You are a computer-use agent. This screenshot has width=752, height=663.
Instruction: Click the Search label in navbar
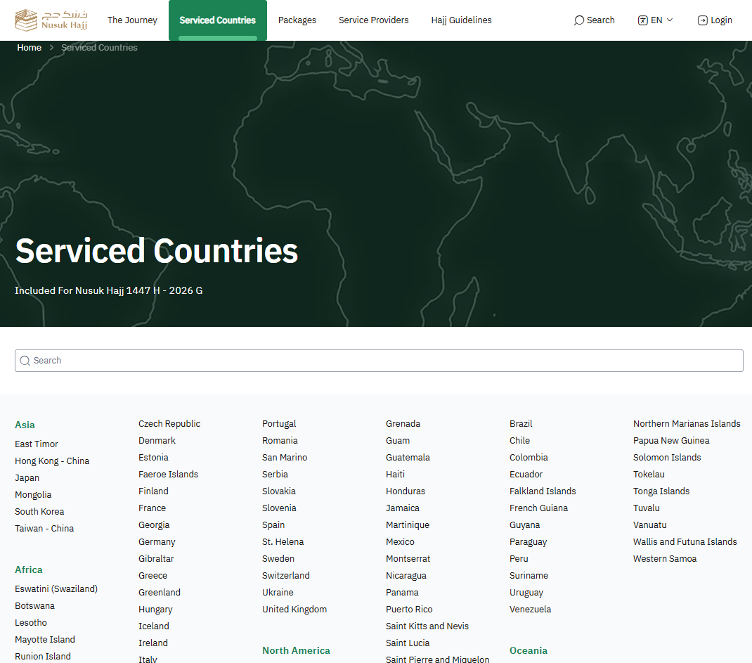point(600,20)
